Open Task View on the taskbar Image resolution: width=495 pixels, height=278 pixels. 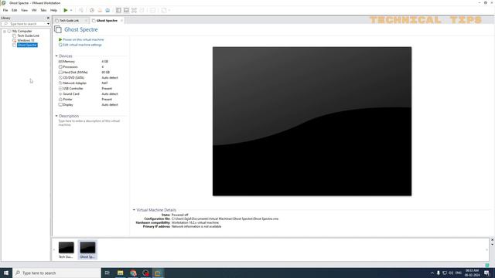[108, 273]
